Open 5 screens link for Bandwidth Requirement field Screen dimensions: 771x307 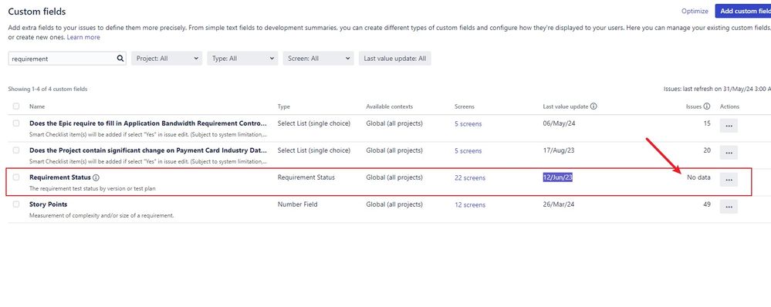(x=468, y=123)
